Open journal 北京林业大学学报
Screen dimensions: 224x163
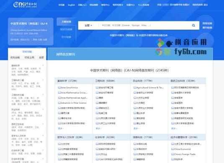coord(145,108)
